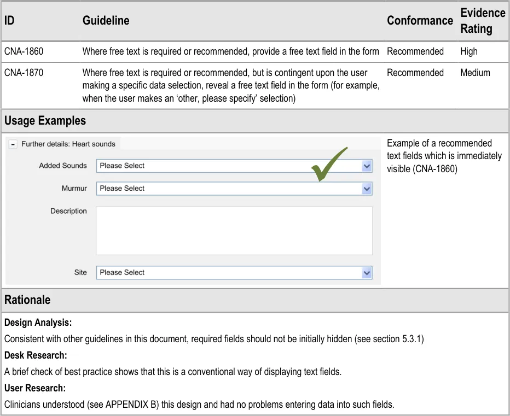This screenshot has height=416, width=510.
Task: Open the Site dropdown arrow
Action: [367, 273]
